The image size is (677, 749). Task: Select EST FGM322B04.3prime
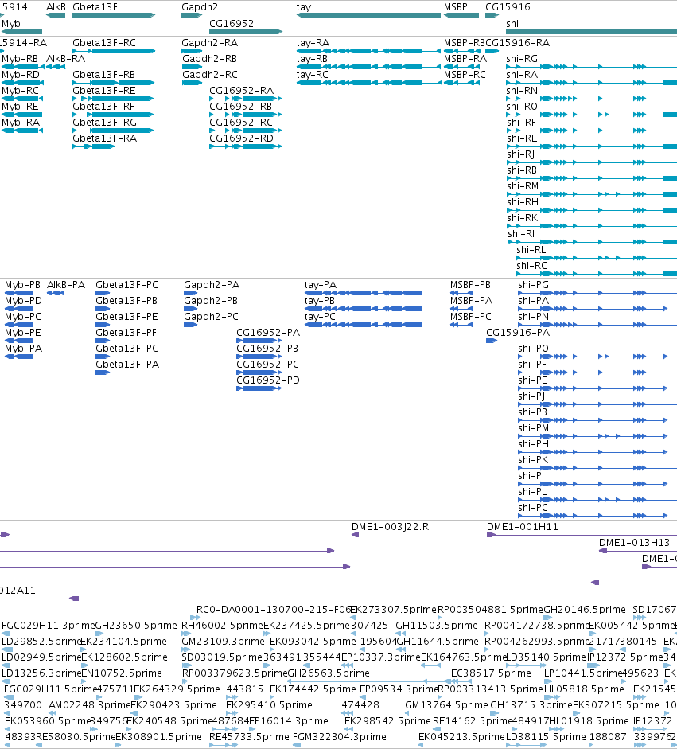(340, 736)
